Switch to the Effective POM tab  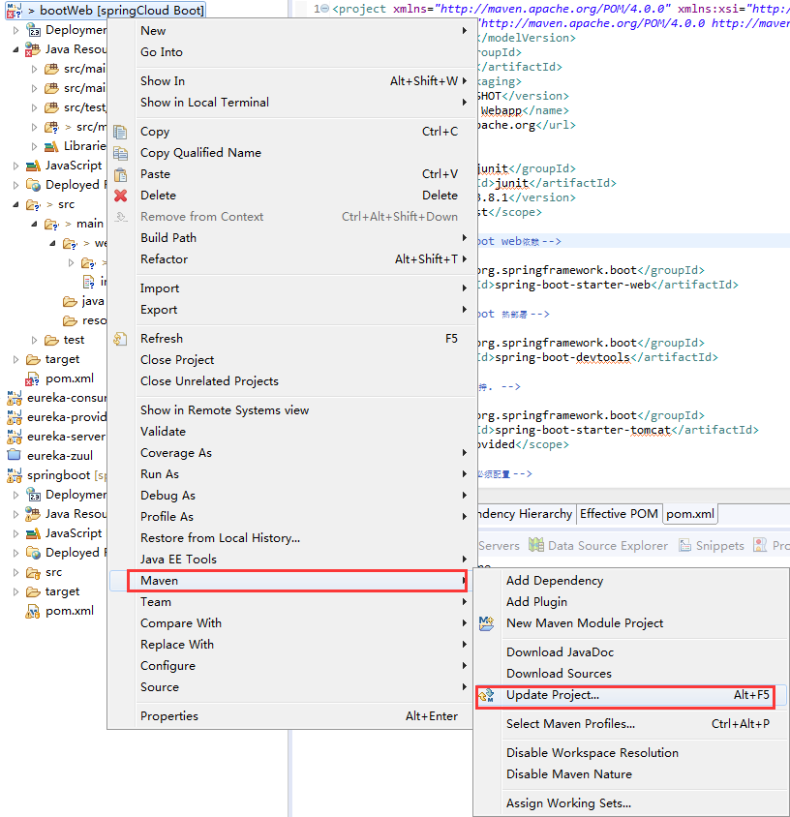[619, 514]
